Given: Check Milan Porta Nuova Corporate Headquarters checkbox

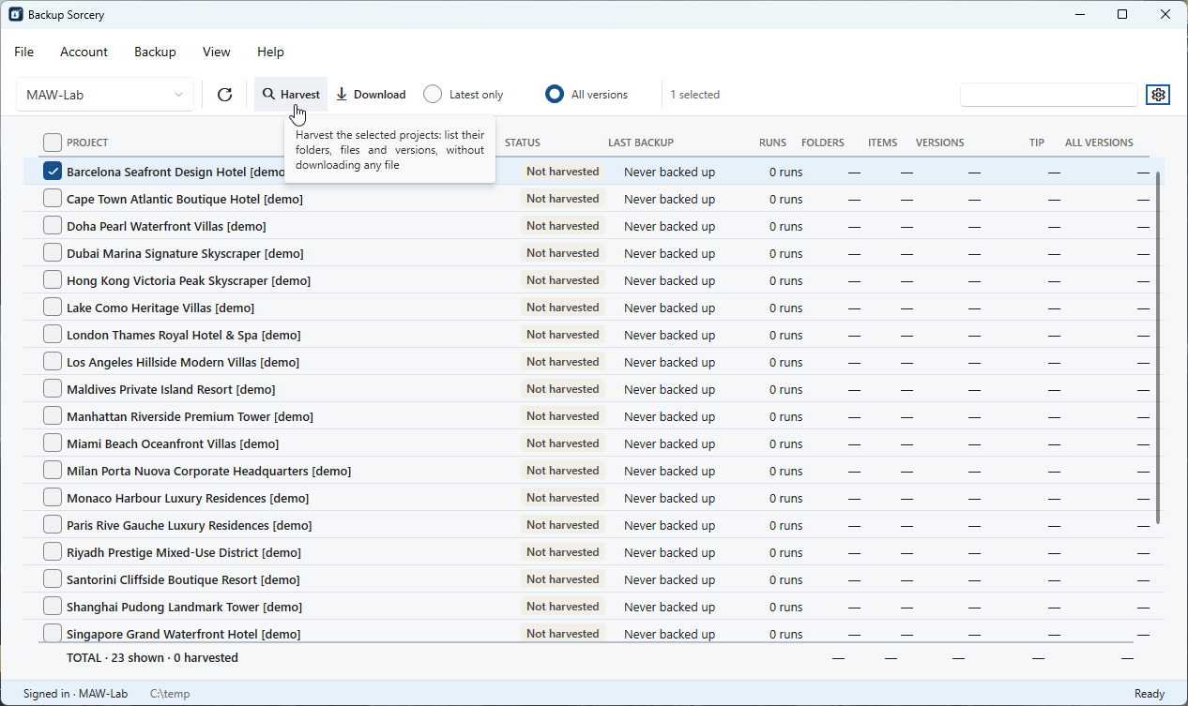Looking at the screenshot, I should [x=53, y=471].
